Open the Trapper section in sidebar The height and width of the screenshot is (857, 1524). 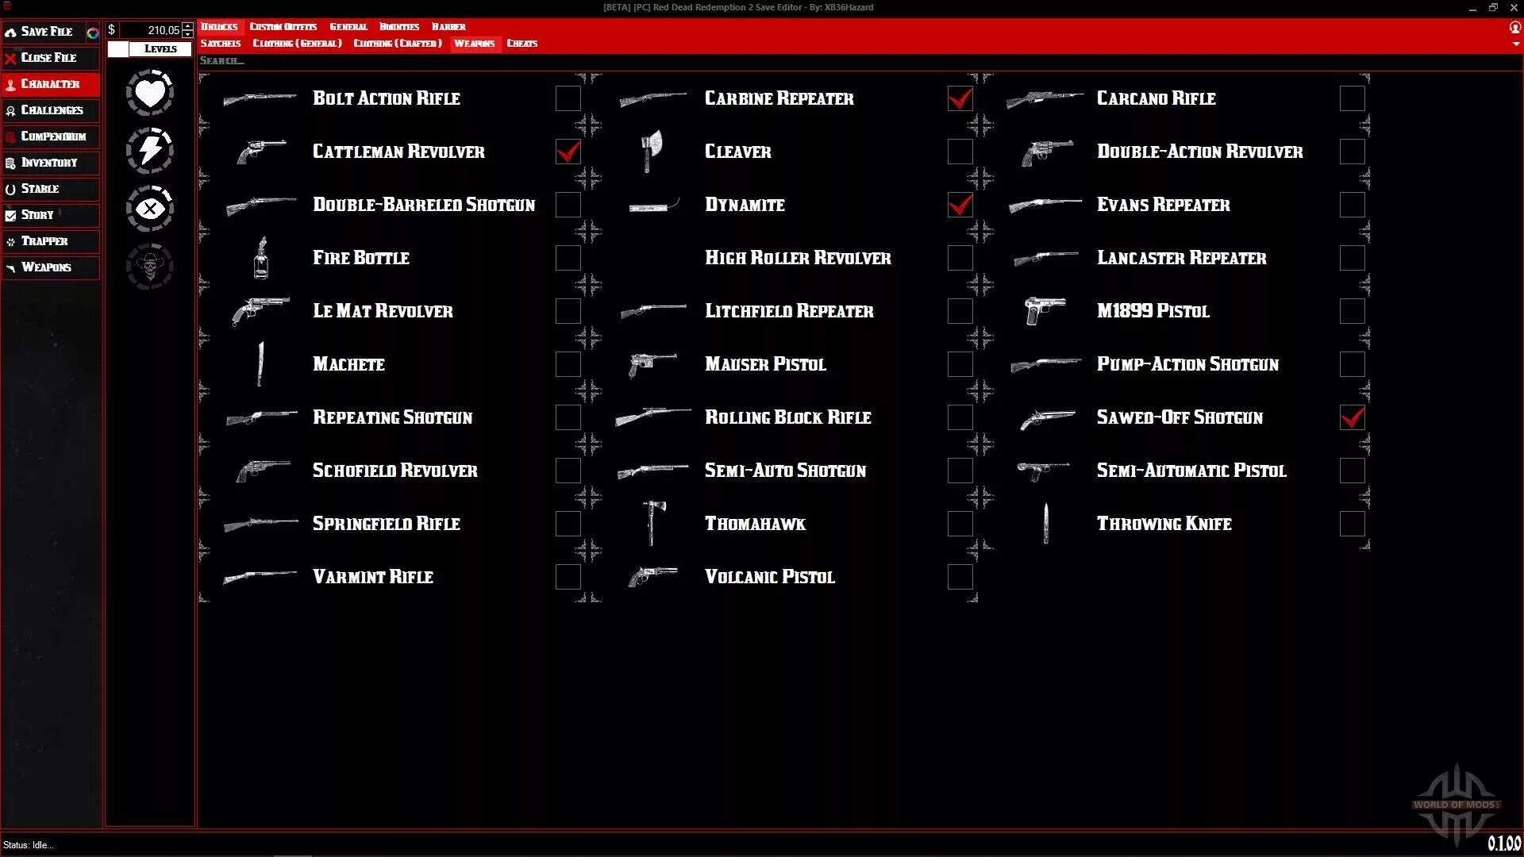(51, 241)
